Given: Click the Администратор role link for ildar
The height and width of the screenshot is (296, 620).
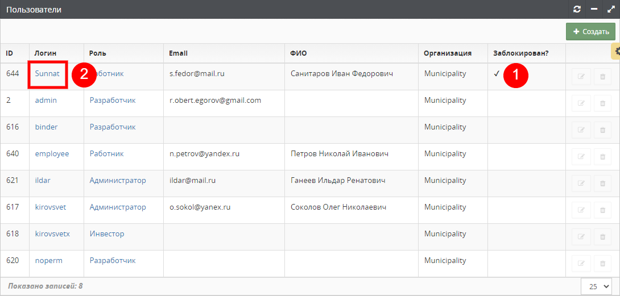Looking at the screenshot, I should (x=118, y=181).
